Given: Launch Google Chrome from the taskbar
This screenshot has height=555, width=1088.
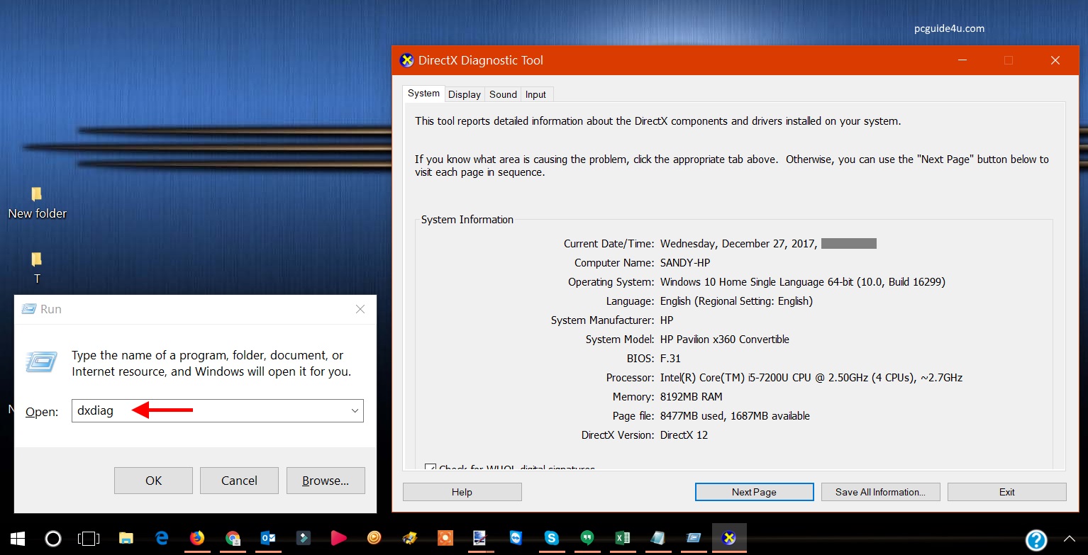Looking at the screenshot, I should pyautogui.click(x=233, y=539).
